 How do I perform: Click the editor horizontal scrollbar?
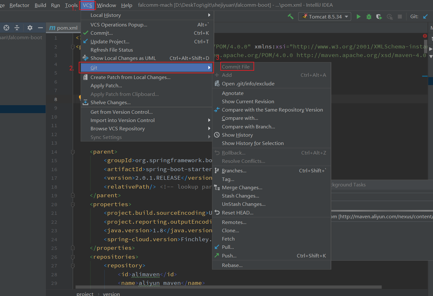coord(229,287)
